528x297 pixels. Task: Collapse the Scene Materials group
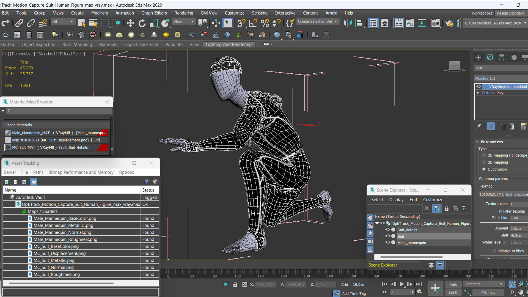3,125
